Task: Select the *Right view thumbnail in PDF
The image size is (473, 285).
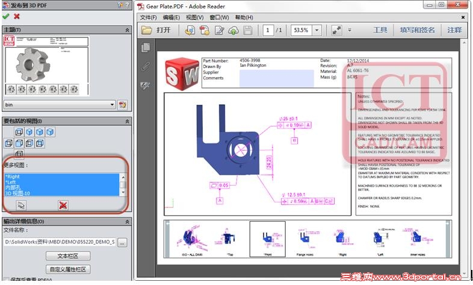Action: pos(342,240)
